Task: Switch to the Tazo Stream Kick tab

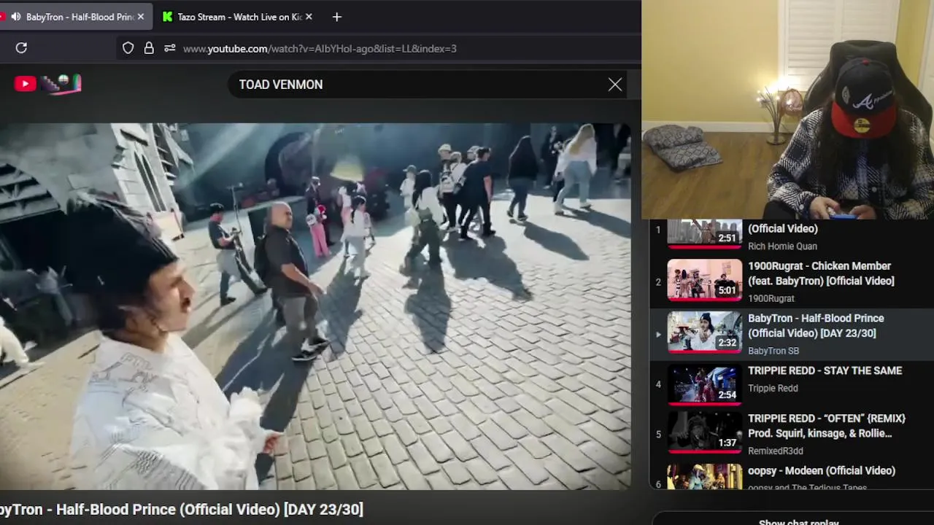Action: (238, 17)
